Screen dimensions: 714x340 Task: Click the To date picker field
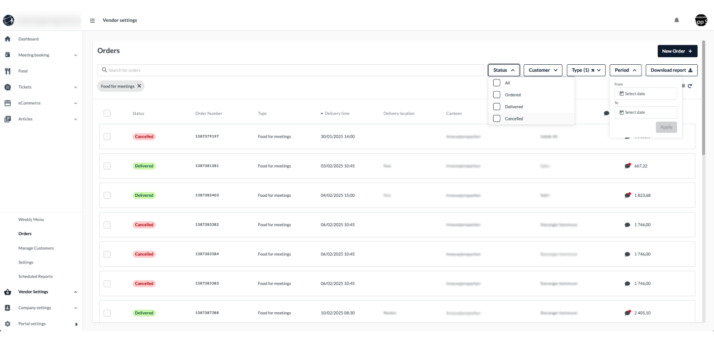pos(646,112)
